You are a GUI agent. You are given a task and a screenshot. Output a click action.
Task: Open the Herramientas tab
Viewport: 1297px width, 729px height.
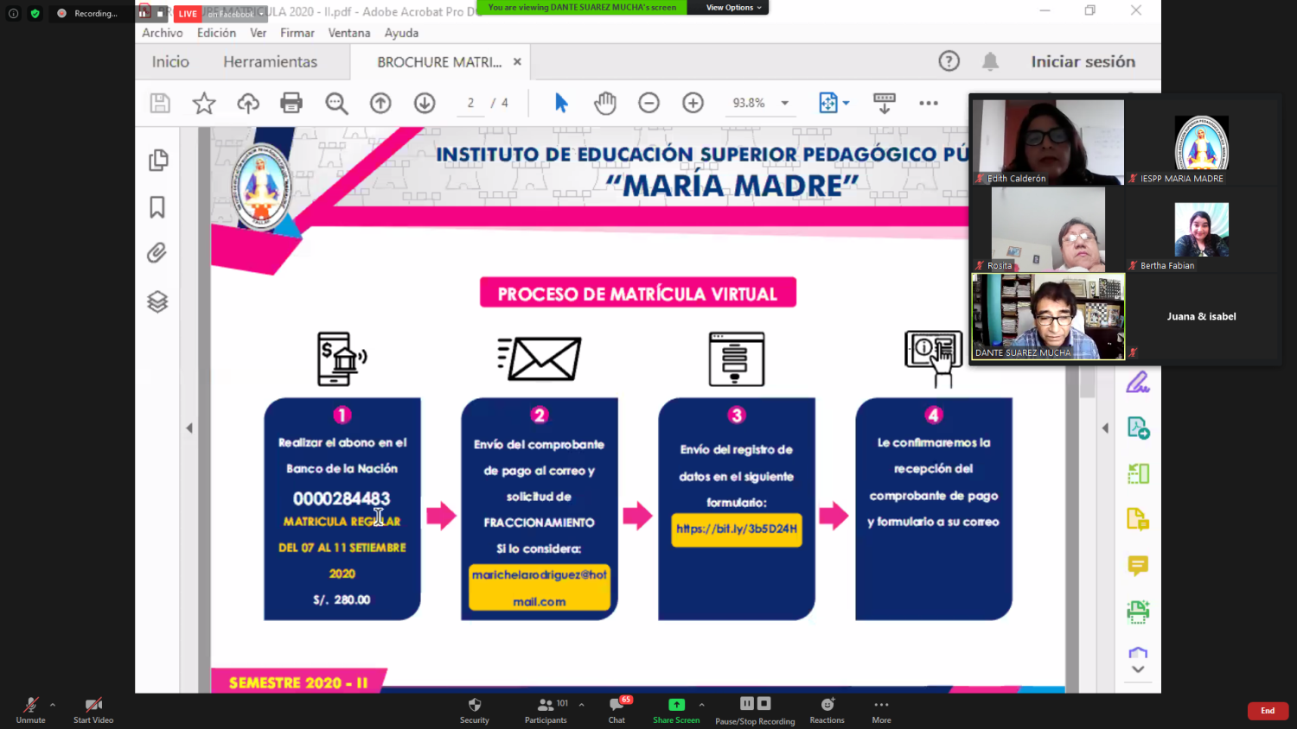click(x=270, y=62)
